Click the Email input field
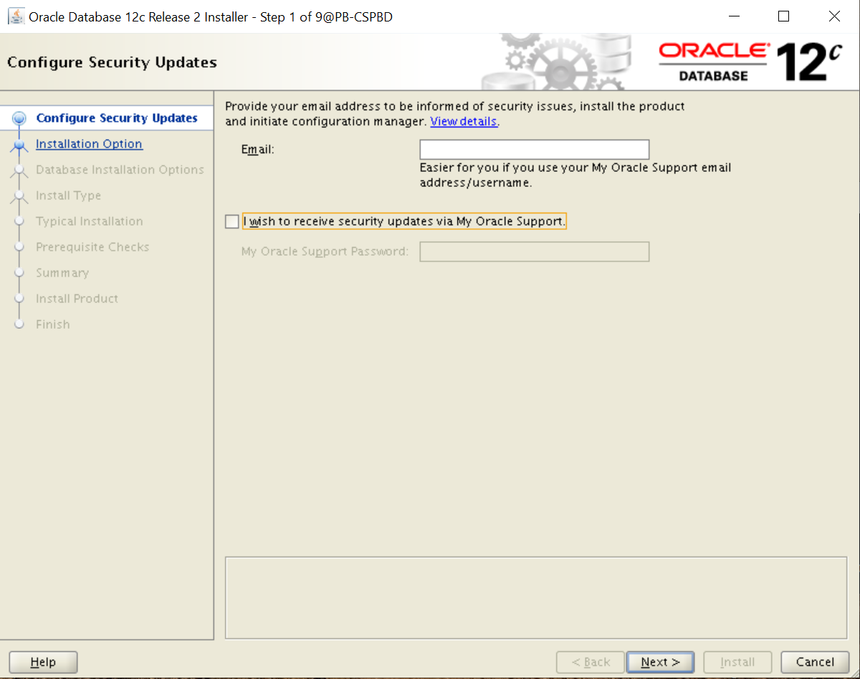 coord(534,150)
